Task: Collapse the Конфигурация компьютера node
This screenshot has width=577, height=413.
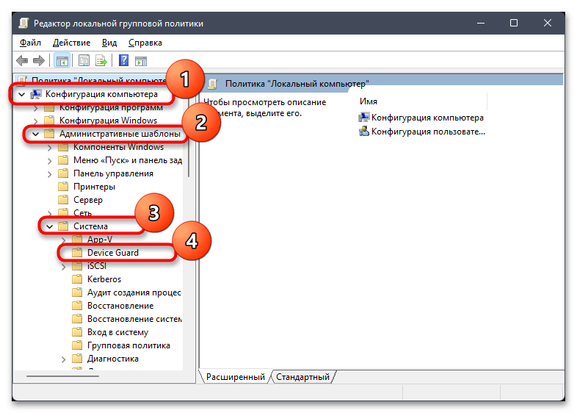Action: coord(22,94)
